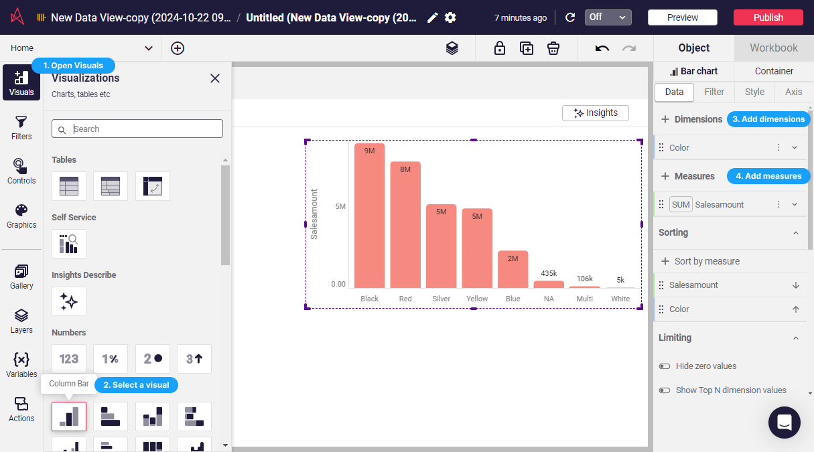This screenshot has height=452, width=814.
Task: Open the Off auto-refresh dropdown
Action: point(608,17)
